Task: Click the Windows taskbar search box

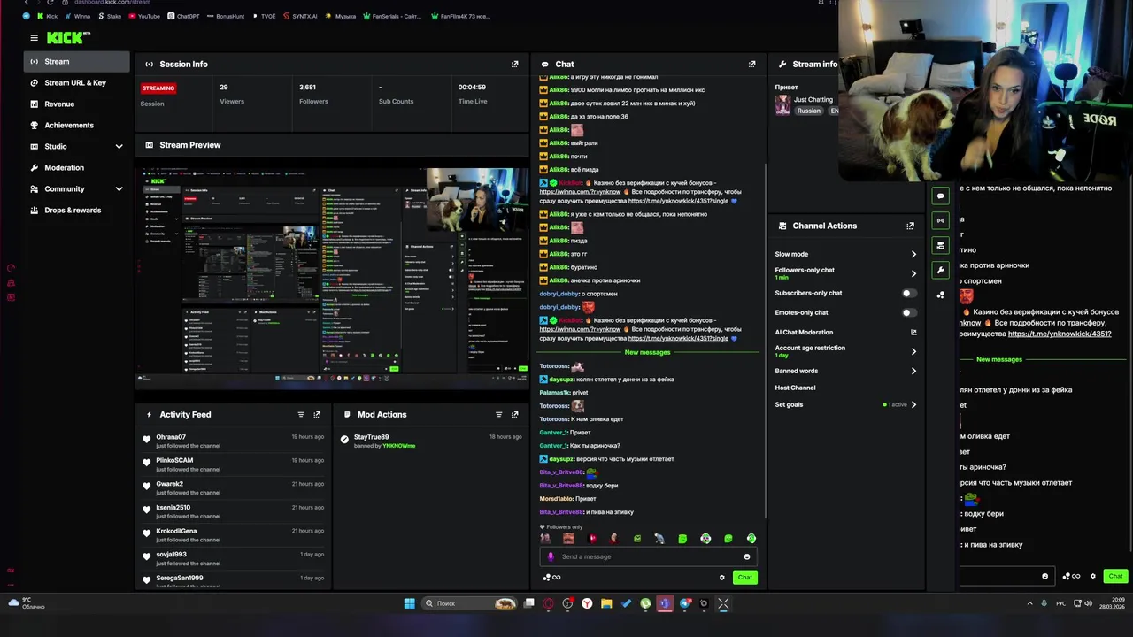Action: coord(468,603)
